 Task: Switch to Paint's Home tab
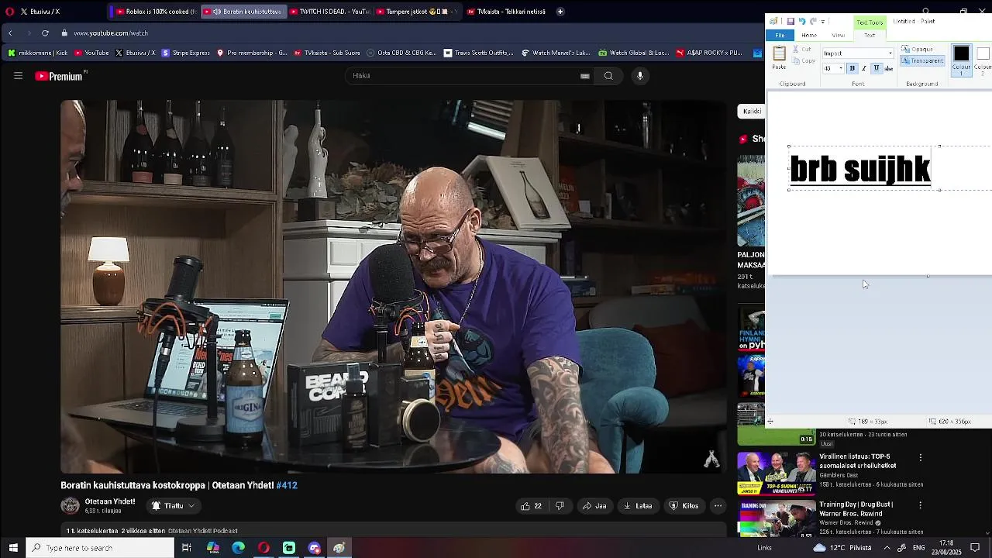809,35
